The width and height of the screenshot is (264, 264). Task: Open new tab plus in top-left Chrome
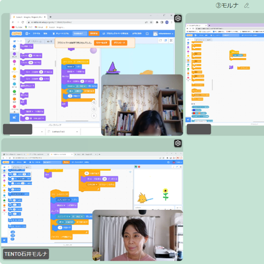click(50, 16)
